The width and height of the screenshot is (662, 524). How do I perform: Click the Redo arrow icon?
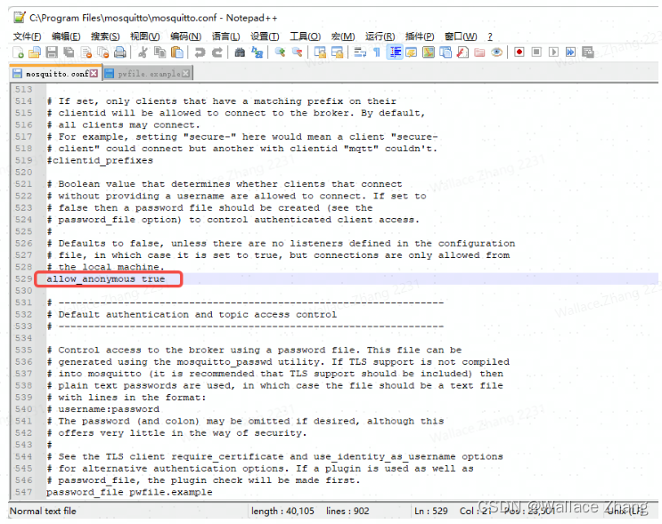[x=217, y=52]
